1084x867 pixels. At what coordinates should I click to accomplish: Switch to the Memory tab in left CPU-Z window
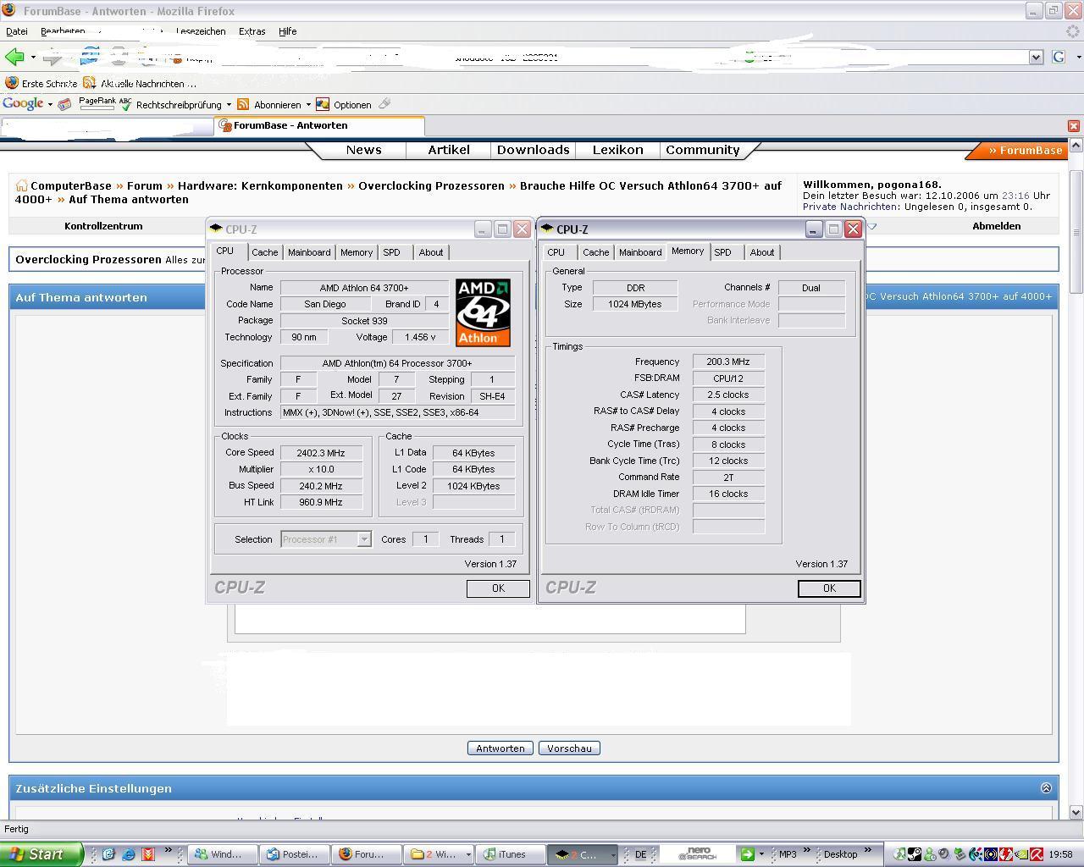click(x=357, y=252)
